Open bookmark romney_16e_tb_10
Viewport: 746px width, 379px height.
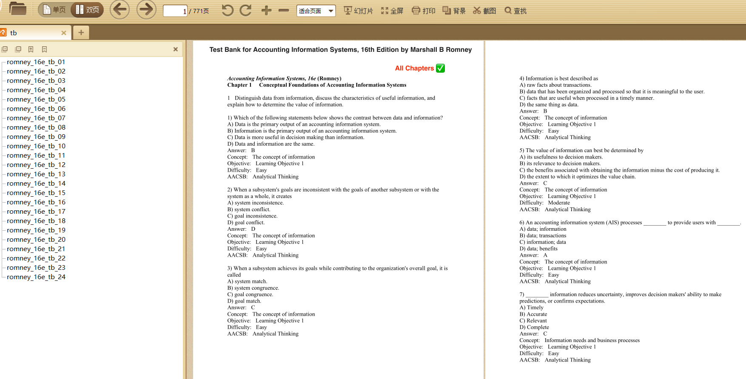[x=36, y=146]
